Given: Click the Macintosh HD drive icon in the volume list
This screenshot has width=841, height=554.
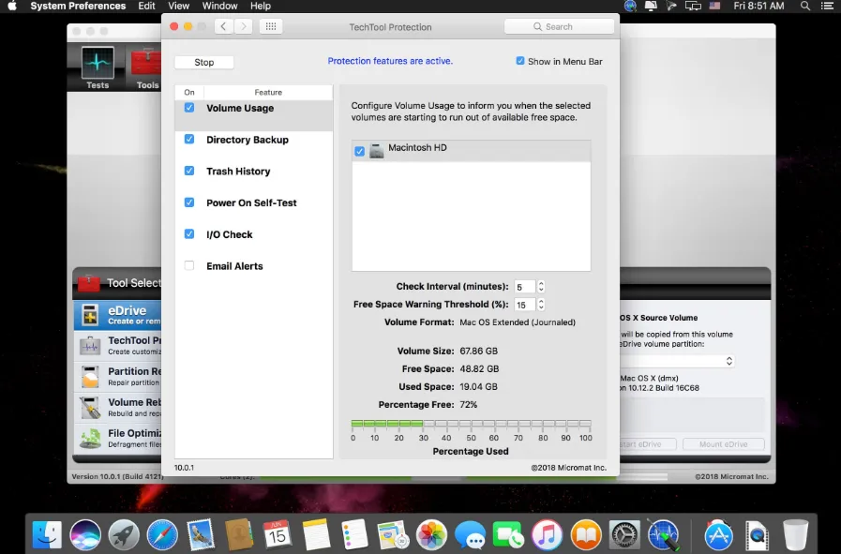Looking at the screenshot, I should 377,151.
